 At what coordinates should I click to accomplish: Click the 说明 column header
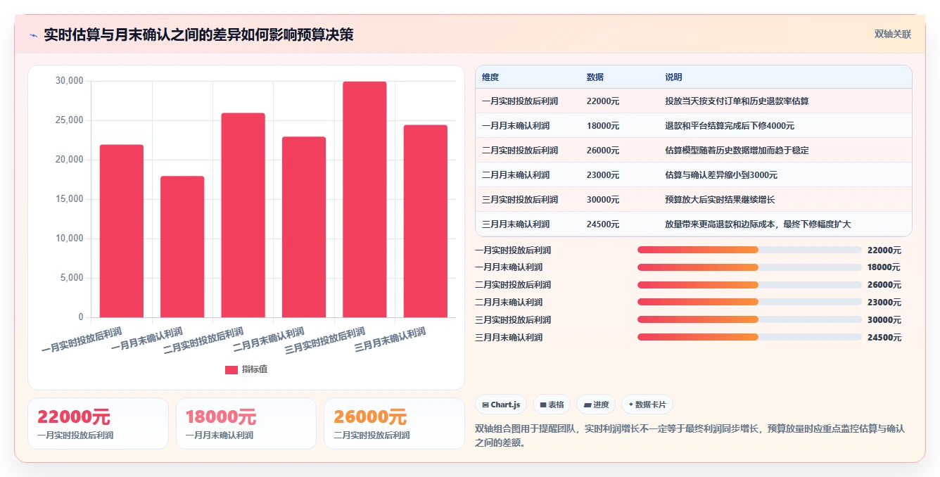coord(674,77)
